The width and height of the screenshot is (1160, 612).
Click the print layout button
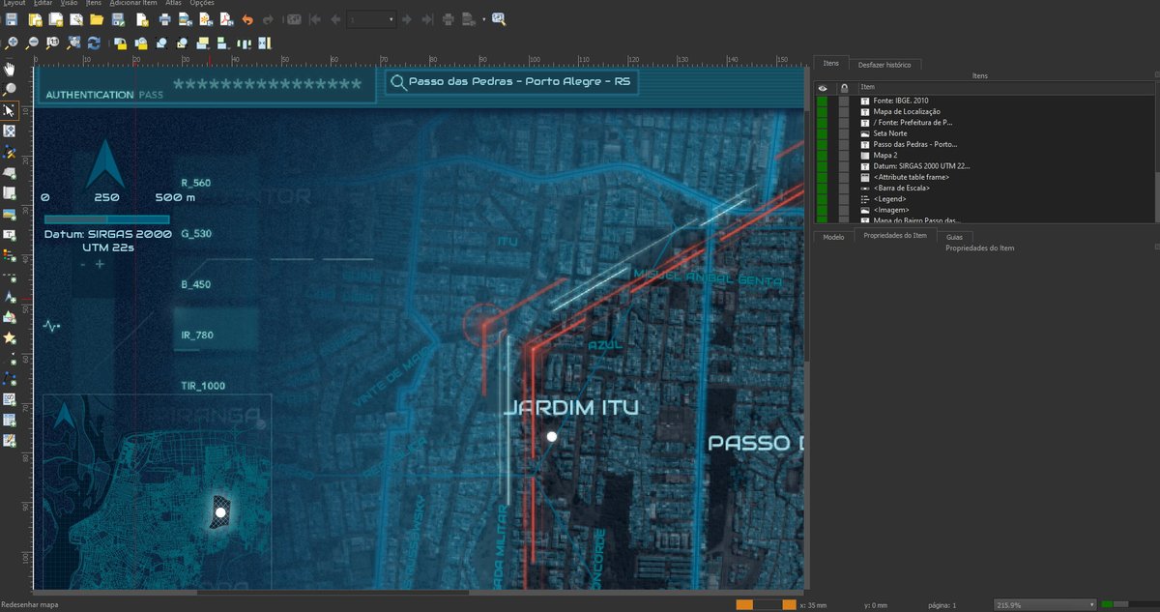click(x=164, y=19)
